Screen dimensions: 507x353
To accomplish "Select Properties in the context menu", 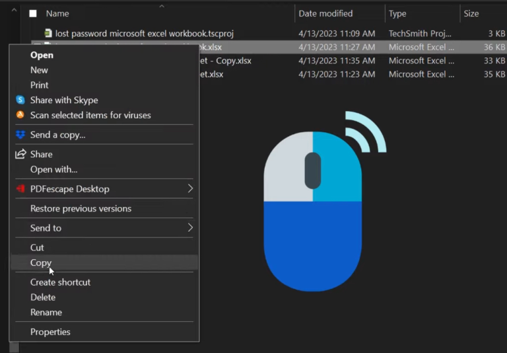I will tap(50, 332).
